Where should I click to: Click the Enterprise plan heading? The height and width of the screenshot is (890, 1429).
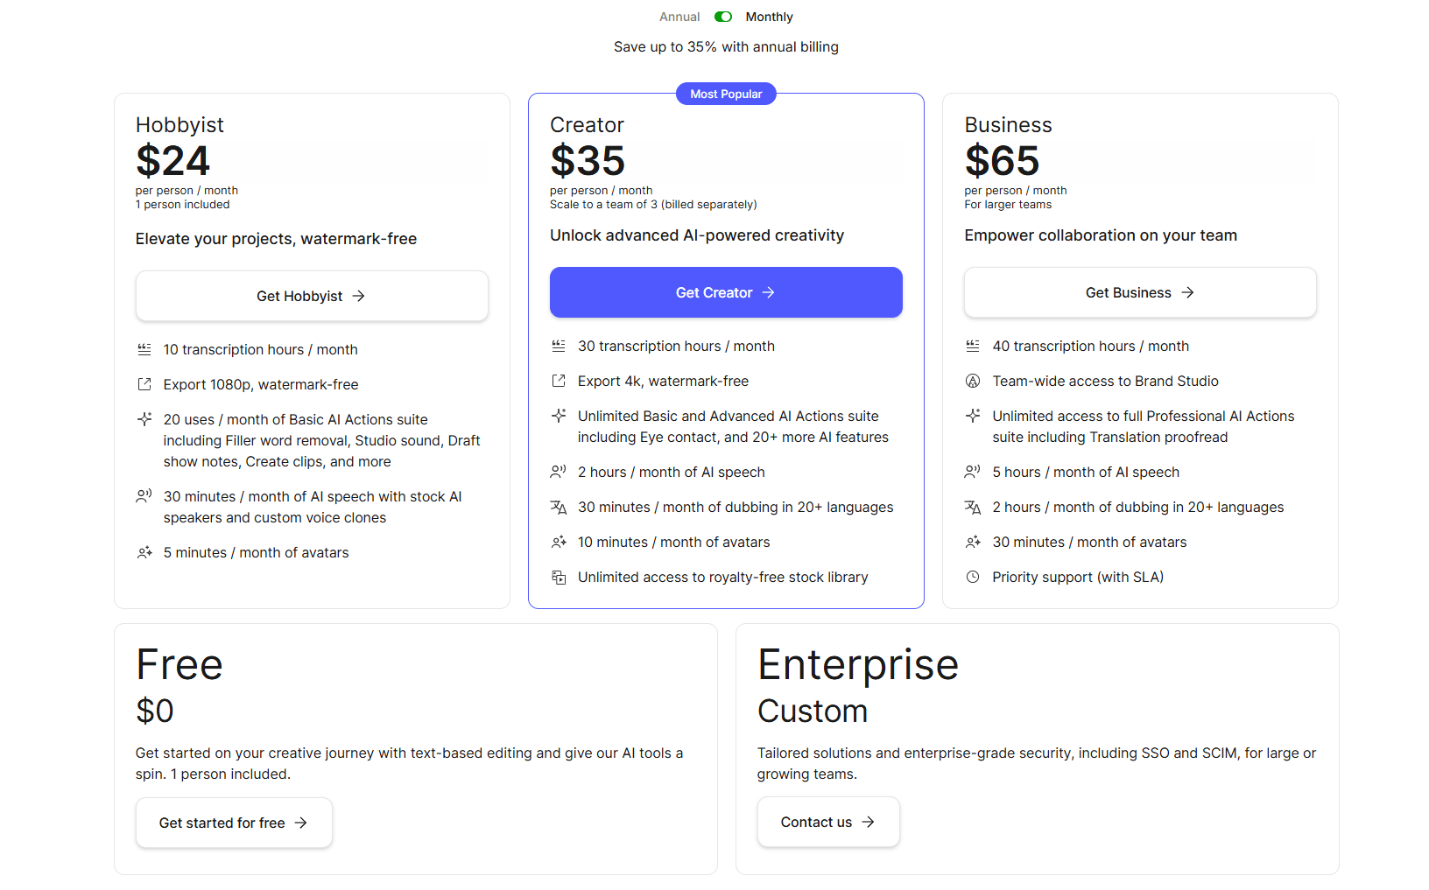coord(857,664)
